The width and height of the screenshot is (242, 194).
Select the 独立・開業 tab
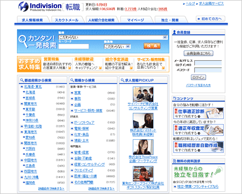pyautogui.click(x=170, y=20)
